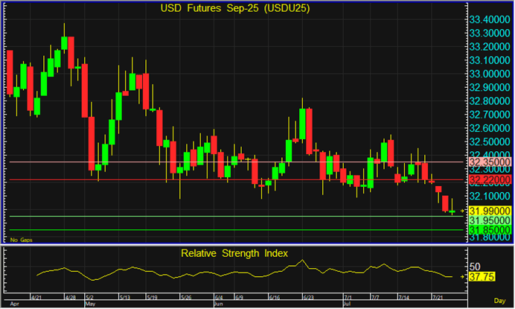The width and height of the screenshot is (515, 309).
Task: Select the green 31.95000 price label
Action: [489, 221]
